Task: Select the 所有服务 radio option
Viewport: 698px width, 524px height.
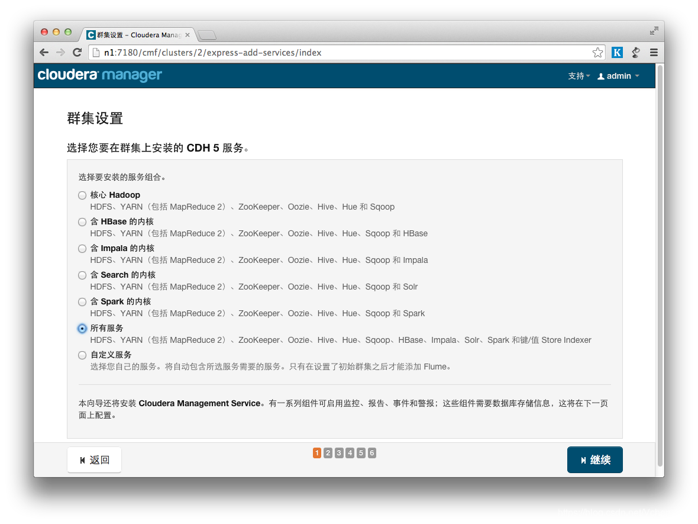Action: tap(82, 329)
